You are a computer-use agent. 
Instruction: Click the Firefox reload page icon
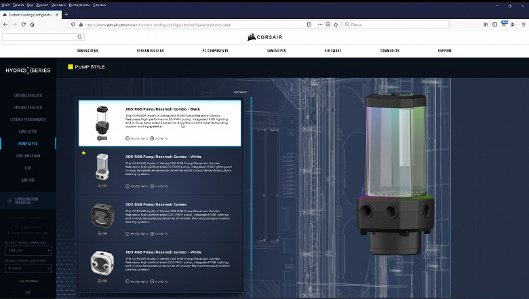point(24,24)
